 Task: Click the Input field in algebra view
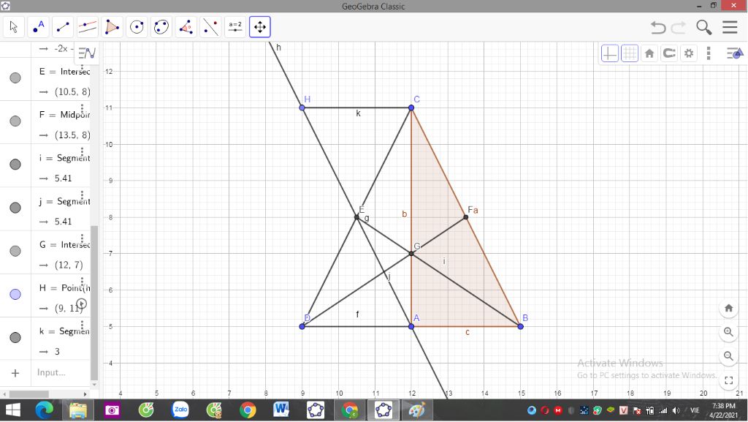[61, 372]
